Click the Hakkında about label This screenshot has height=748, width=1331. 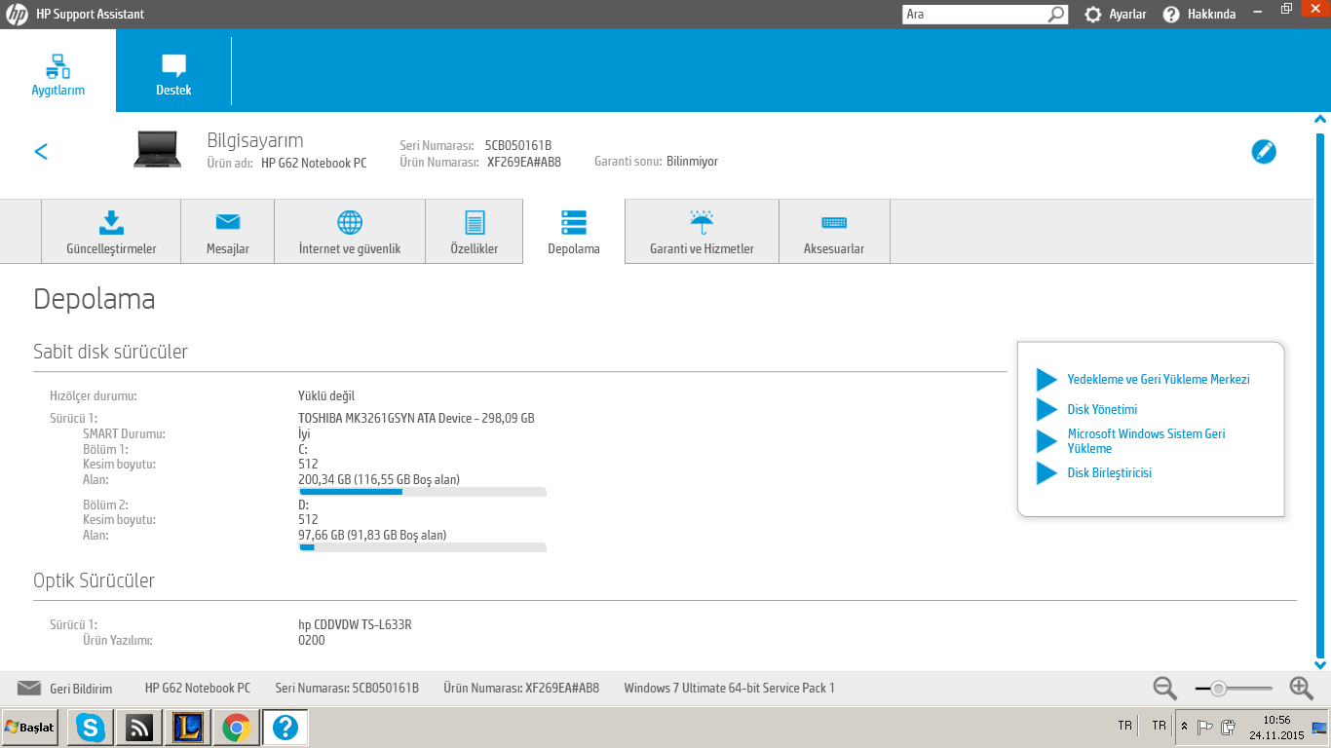pyautogui.click(x=1211, y=15)
